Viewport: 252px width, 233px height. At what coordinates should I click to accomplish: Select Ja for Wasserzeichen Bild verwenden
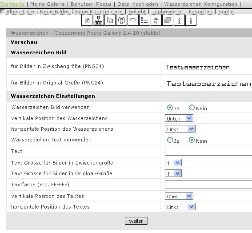(170, 108)
